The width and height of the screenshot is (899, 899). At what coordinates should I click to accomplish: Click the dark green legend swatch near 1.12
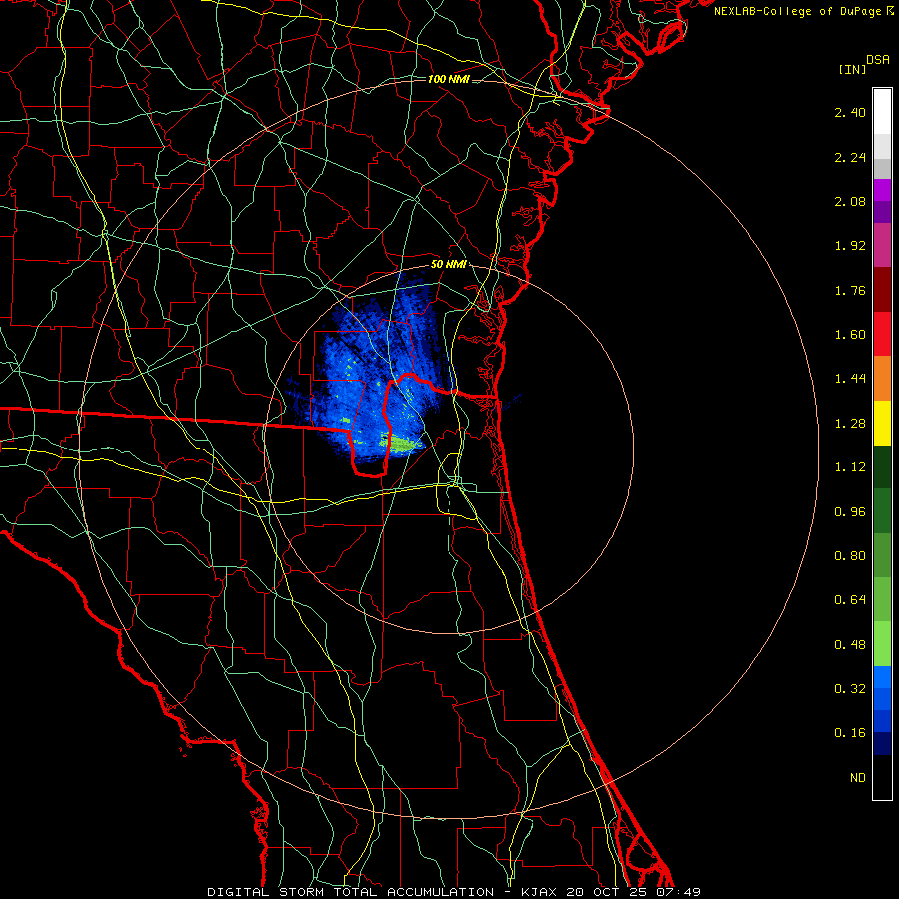[x=882, y=467]
